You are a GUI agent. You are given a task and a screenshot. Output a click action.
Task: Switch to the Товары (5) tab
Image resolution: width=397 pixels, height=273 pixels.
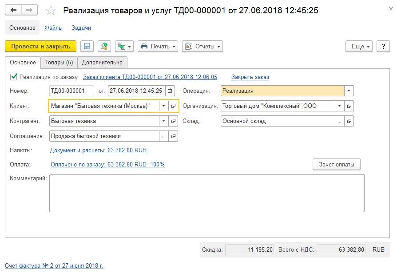(x=59, y=63)
